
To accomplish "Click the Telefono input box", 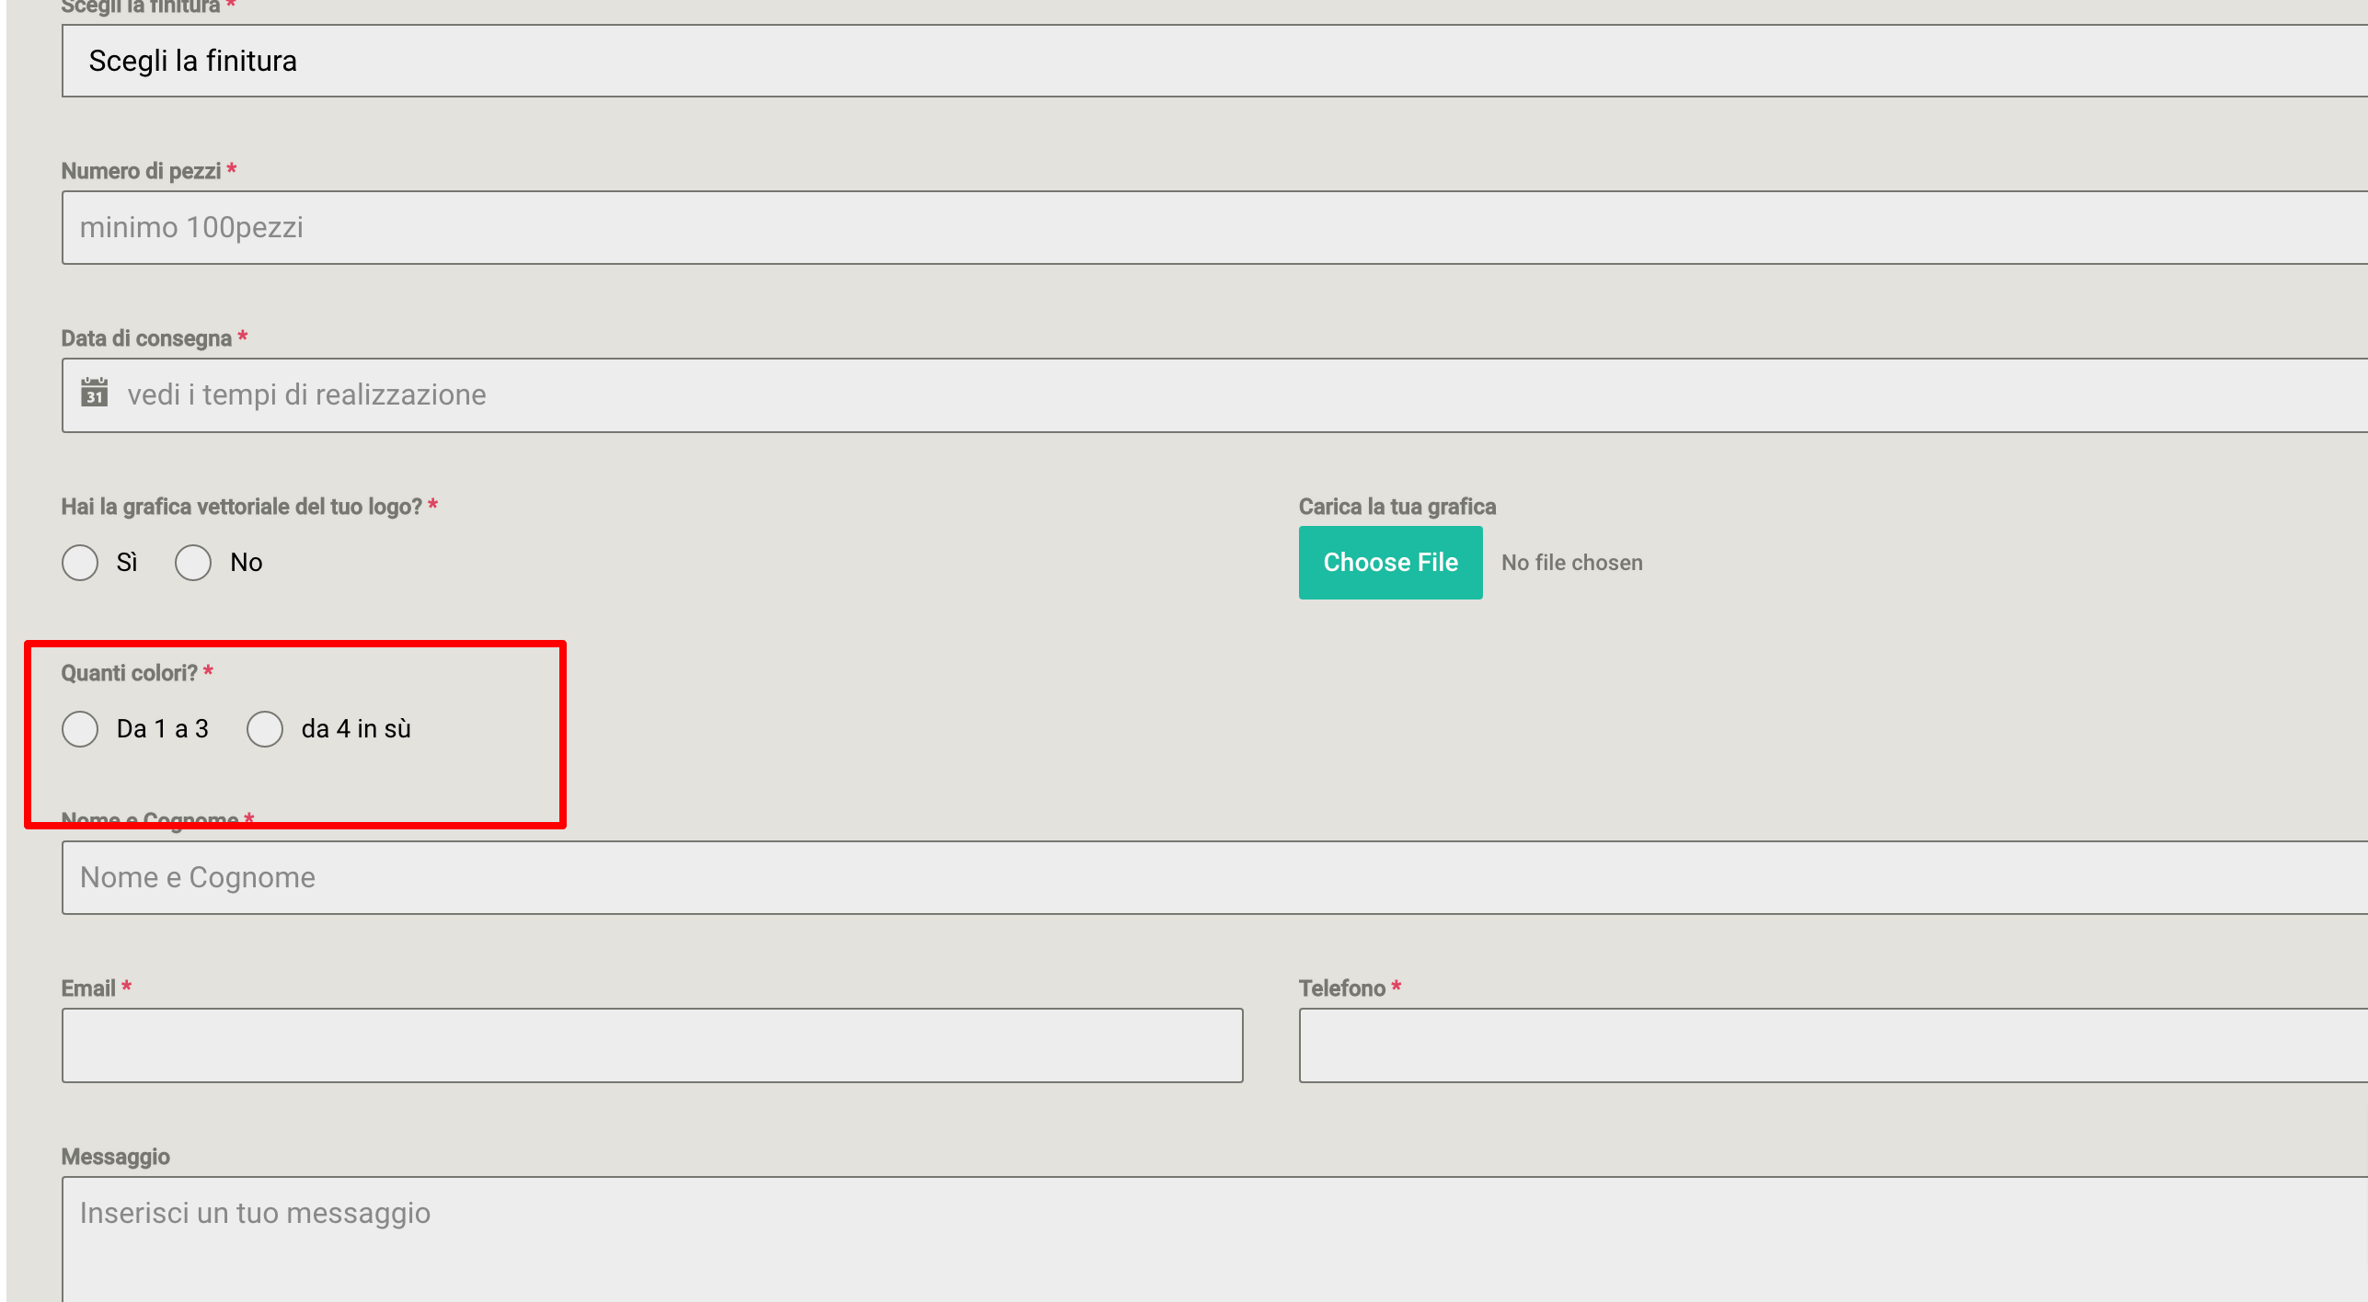I will [x=1833, y=1045].
